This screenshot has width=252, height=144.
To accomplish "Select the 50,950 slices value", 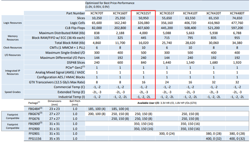I will [x=143, y=18].
